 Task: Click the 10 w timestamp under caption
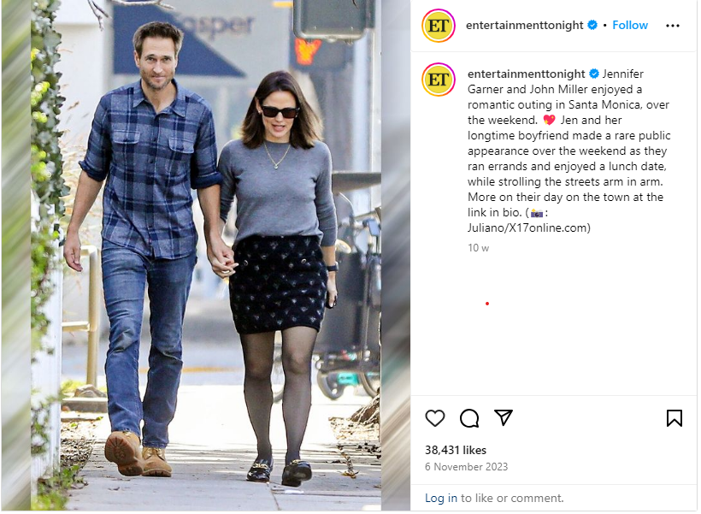[x=478, y=248]
